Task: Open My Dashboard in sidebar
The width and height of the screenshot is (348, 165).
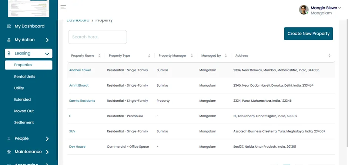Action: point(30,26)
